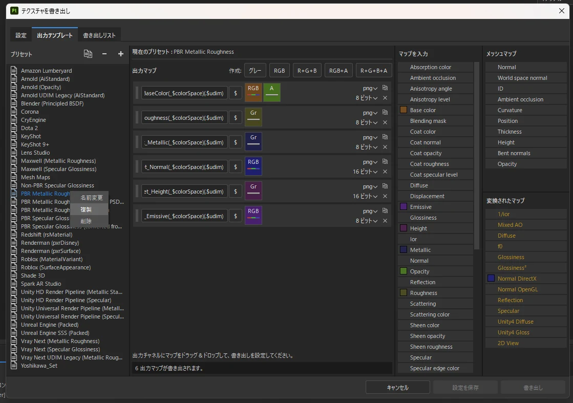Click the $ button in Metallic row
This screenshot has width=573, height=403.
click(x=236, y=142)
